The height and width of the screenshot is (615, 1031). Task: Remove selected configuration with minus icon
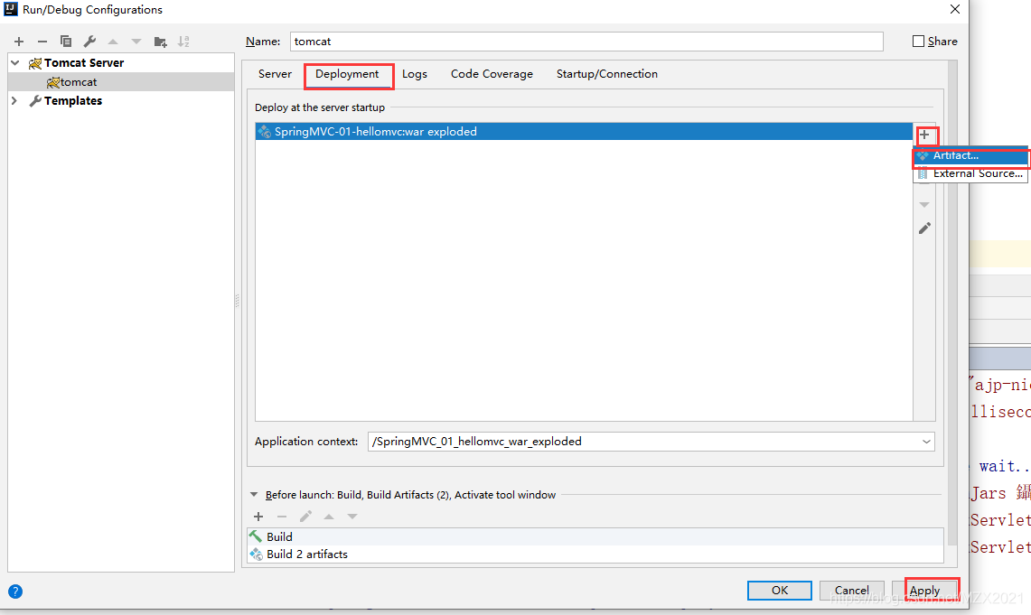(x=42, y=42)
